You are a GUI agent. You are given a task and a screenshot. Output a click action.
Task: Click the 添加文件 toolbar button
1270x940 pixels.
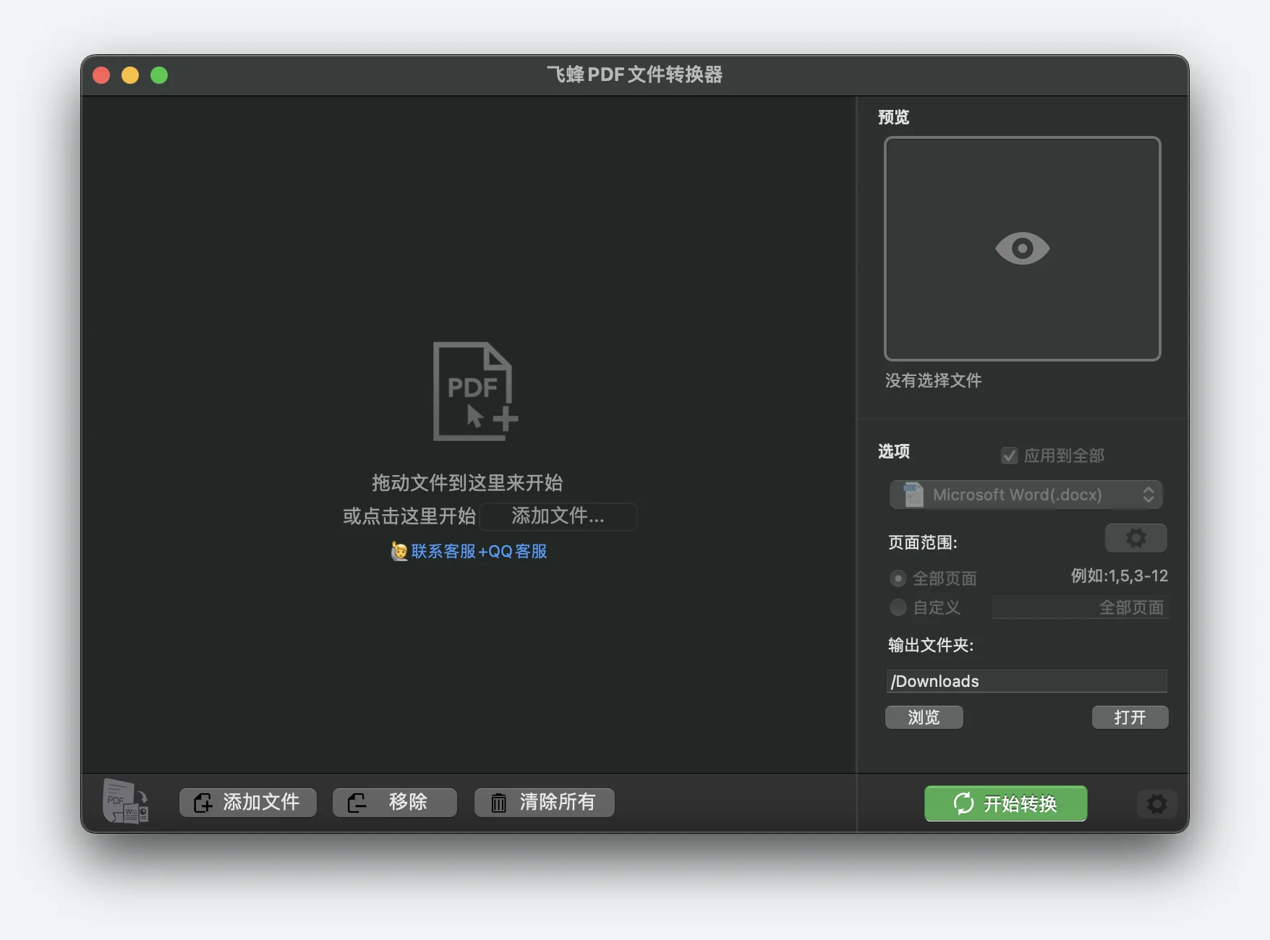tap(247, 803)
